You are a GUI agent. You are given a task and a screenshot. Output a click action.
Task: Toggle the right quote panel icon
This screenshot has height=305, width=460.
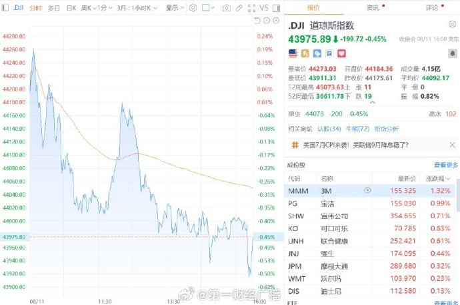pos(277,8)
